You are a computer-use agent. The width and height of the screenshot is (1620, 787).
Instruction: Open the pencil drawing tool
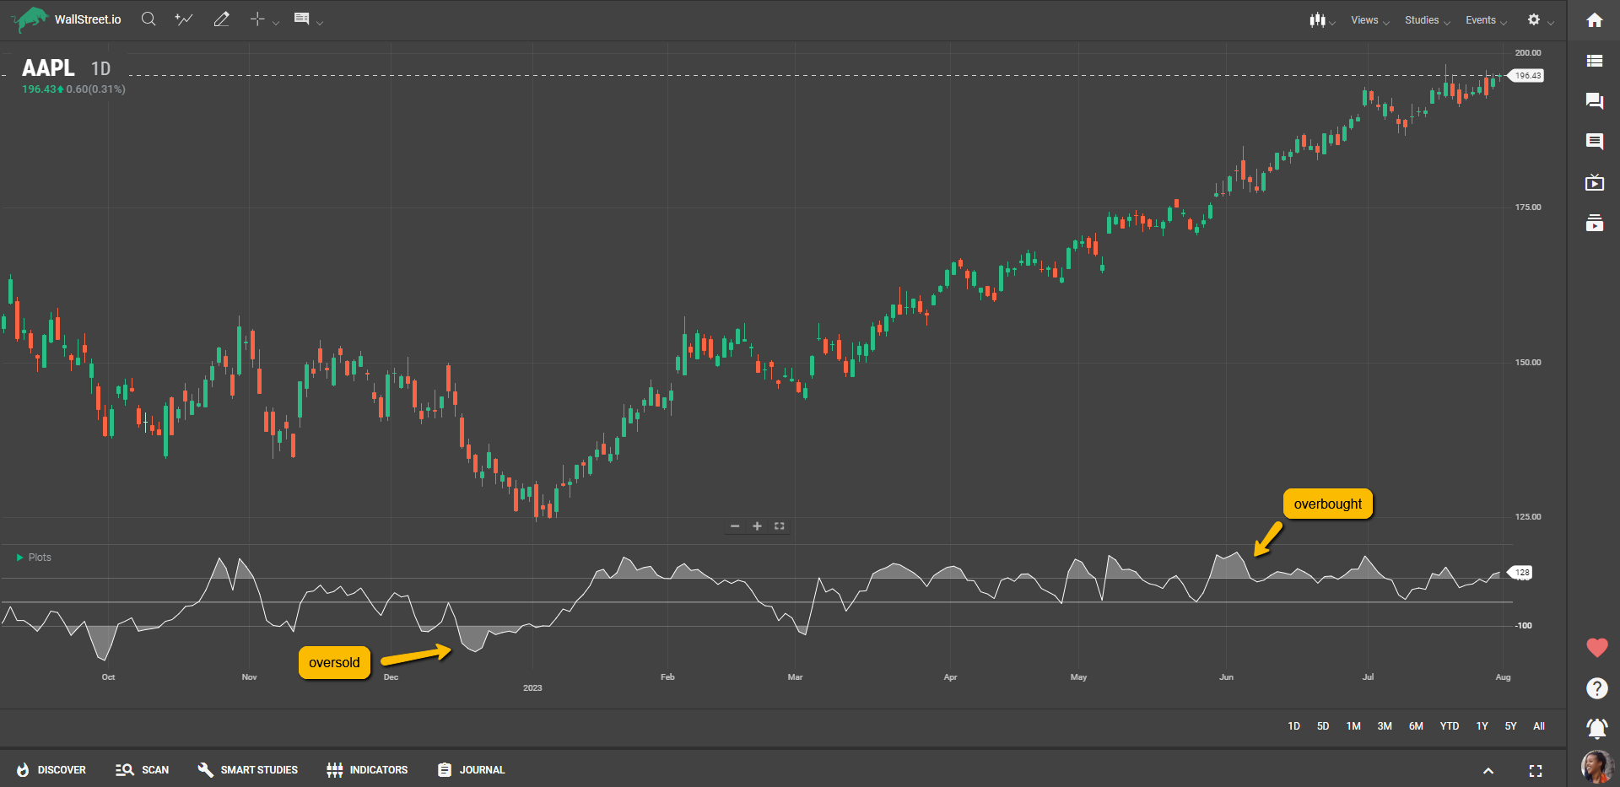click(x=221, y=19)
